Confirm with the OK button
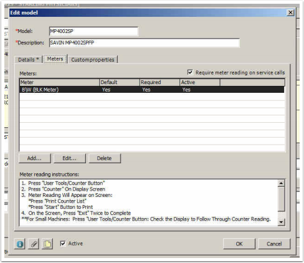This screenshot has width=304, height=263. (x=239, y=244)
